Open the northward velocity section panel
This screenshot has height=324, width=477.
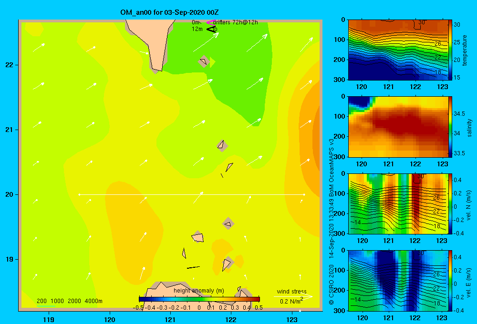[x=398, y=204]
